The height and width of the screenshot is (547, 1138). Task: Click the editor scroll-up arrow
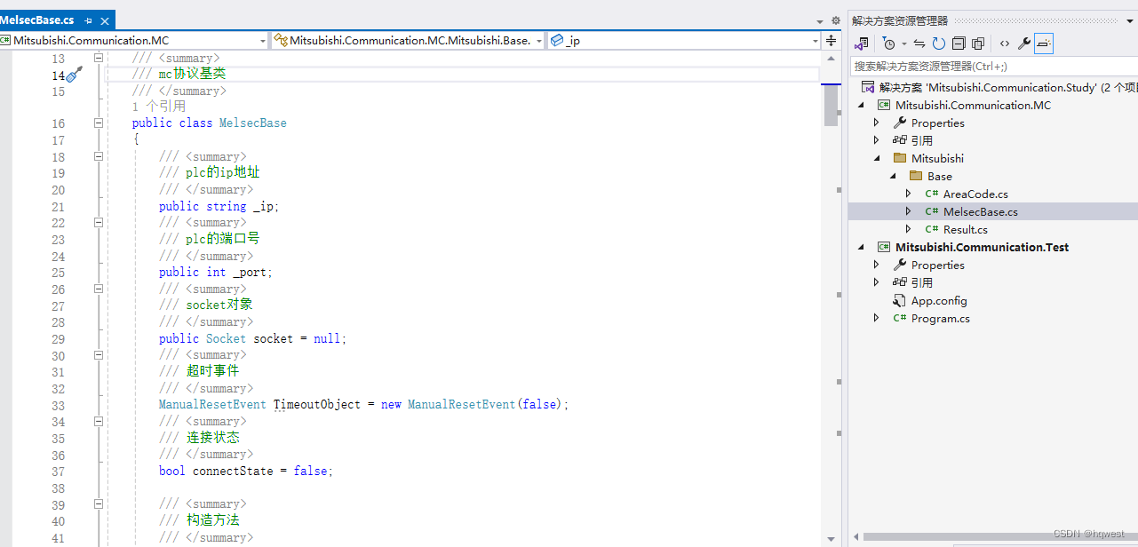pos(832,57)
